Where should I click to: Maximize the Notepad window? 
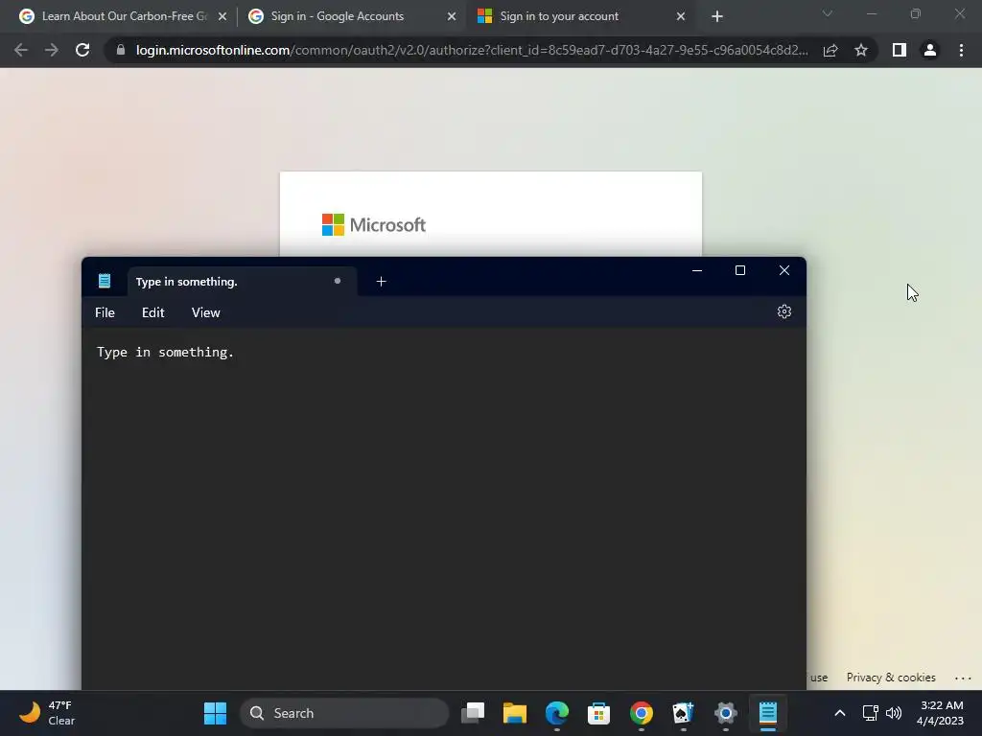pos(740,270)
